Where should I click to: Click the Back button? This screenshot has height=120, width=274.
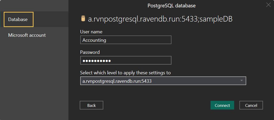click(92, 105)
